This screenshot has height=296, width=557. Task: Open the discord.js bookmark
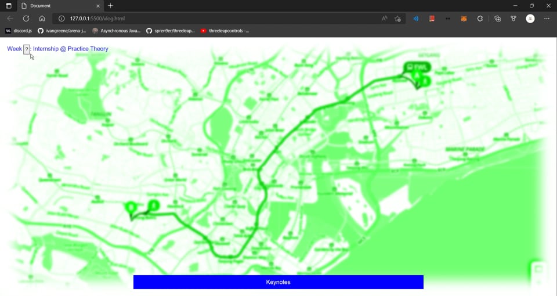[19, 31]
